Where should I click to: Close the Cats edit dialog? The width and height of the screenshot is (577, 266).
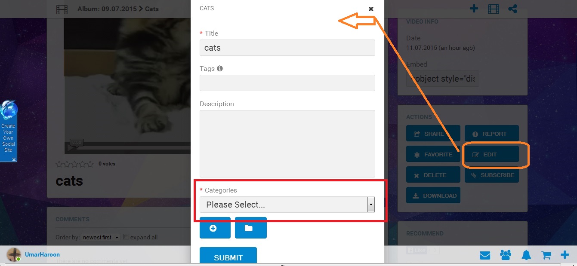pos(371,9)
